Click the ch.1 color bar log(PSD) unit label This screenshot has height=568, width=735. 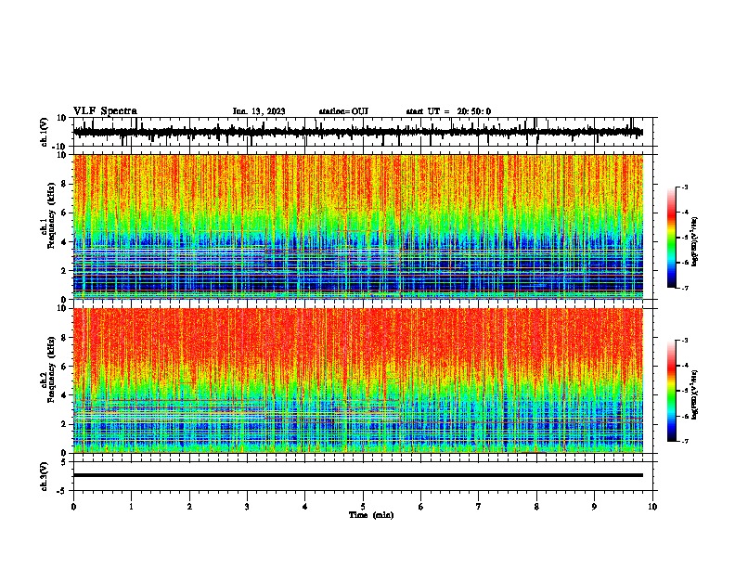click(695, 241)
